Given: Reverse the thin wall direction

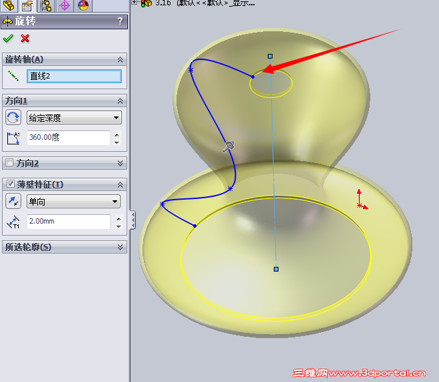Looking at the screenshot, I should coord(13,201).
